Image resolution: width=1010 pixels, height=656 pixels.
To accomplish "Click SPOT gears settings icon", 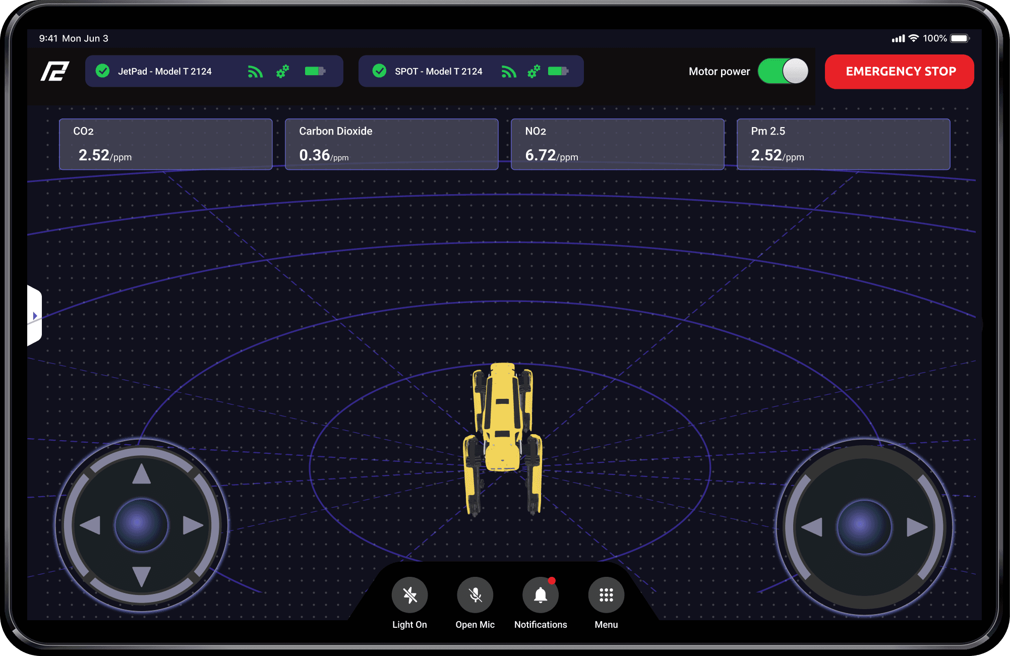I will click(x=533, y=71).
